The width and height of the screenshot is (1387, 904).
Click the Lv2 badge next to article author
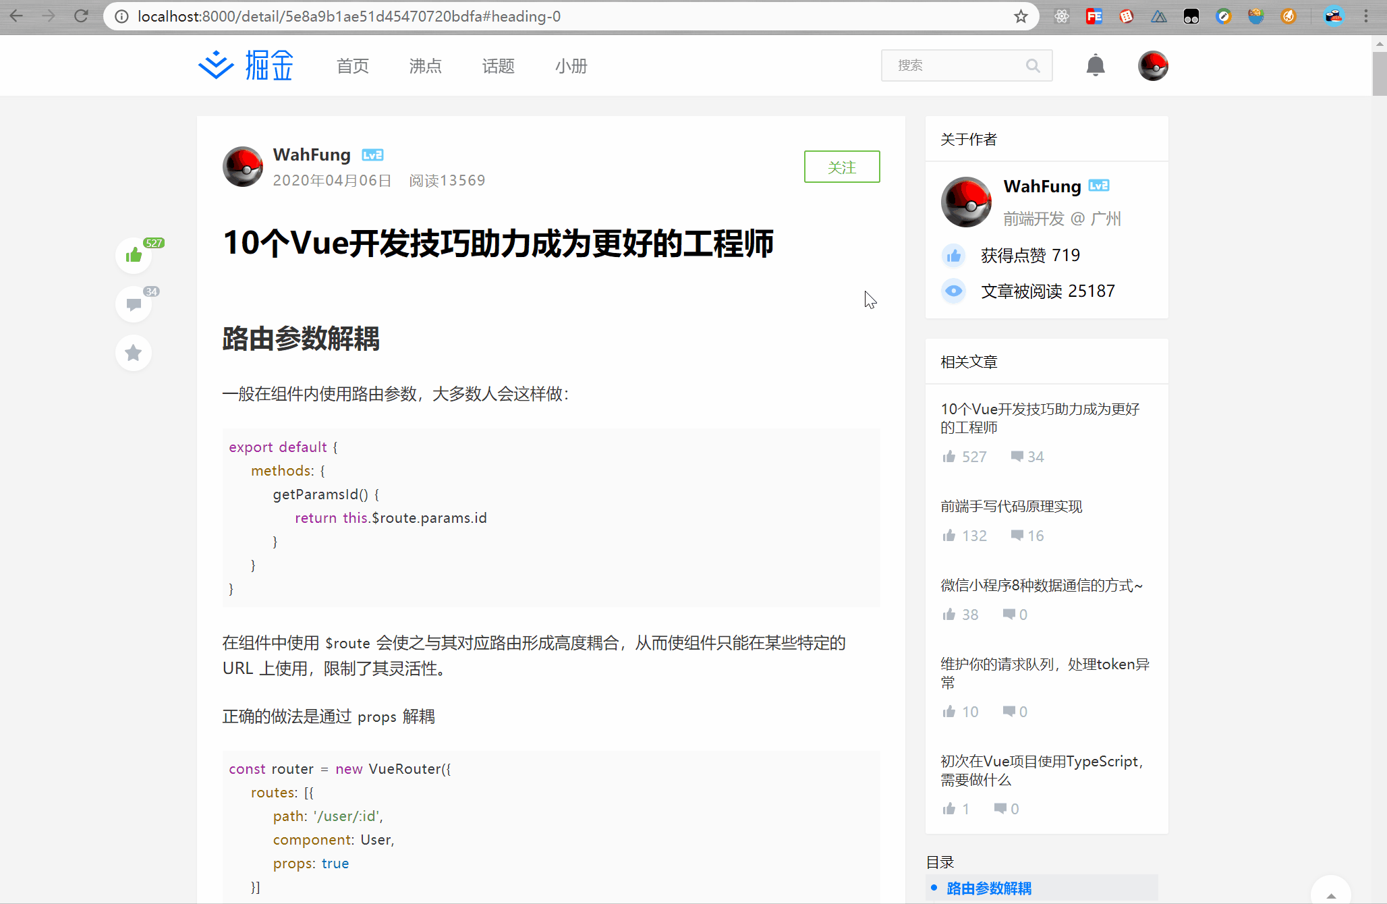(x=372, y=155)
